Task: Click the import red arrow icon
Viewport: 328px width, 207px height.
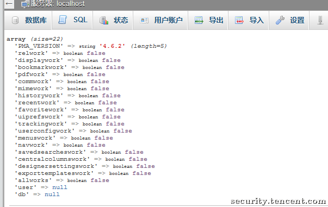Action: (x=239, y=20)
